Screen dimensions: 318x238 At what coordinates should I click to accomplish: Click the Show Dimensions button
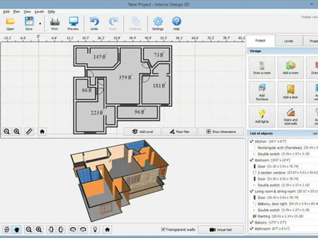click(221, 132)
